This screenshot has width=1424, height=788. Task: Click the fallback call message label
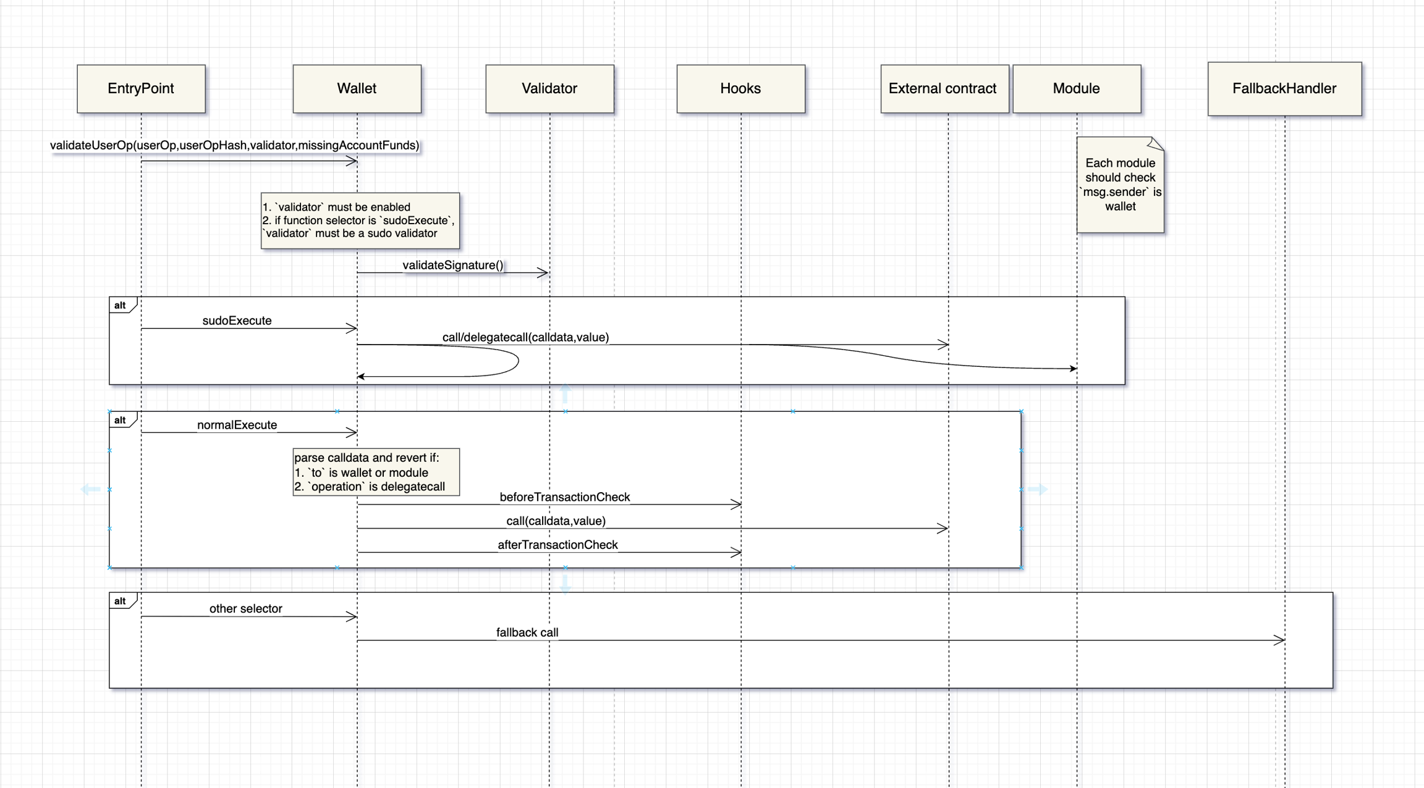click(x=527, y=632)
